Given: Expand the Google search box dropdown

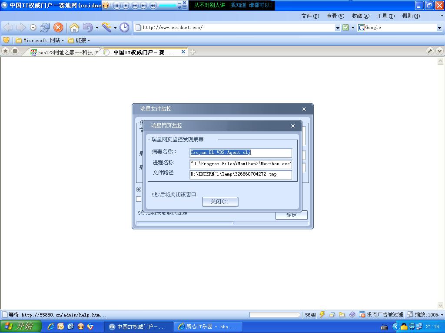Looking at the screenshot, I should (x=439, y=28).
